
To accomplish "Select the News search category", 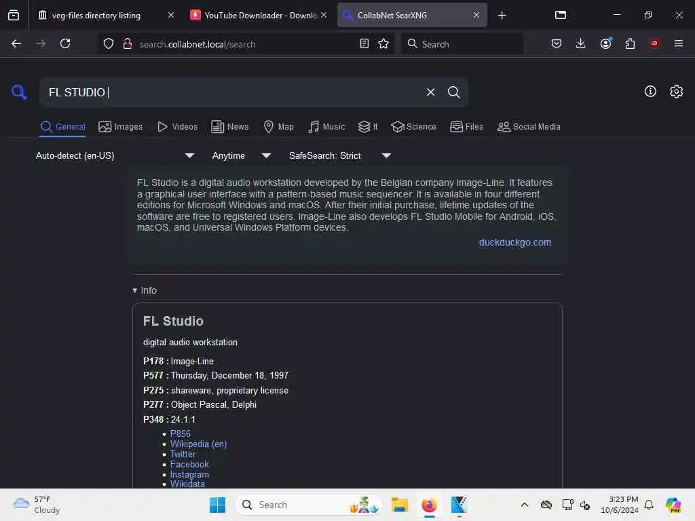I will point(230,127).
